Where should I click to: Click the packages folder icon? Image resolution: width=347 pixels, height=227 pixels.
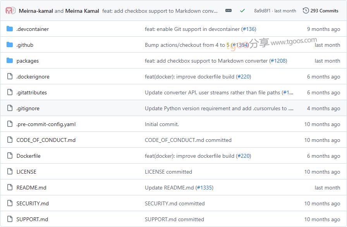tap(10, 61)
